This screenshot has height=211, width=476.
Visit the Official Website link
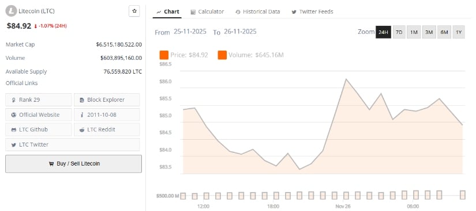click(x=39, y=115)
